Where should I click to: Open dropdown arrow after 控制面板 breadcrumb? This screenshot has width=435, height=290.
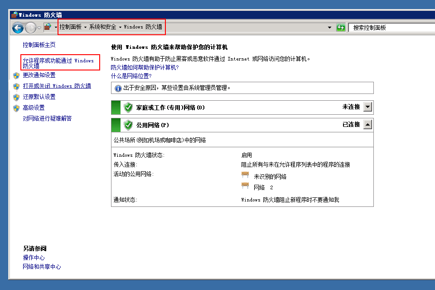pyautogui.click(x=85, y=28)
